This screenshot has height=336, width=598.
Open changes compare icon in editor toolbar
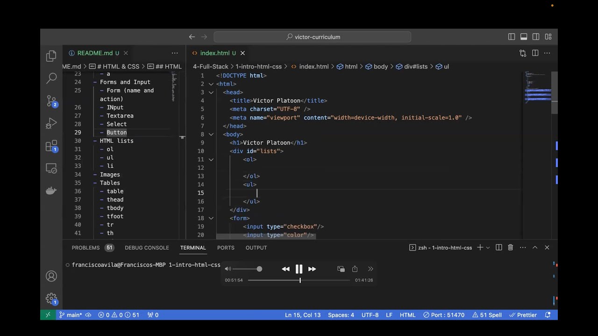(x=523, y=53)
